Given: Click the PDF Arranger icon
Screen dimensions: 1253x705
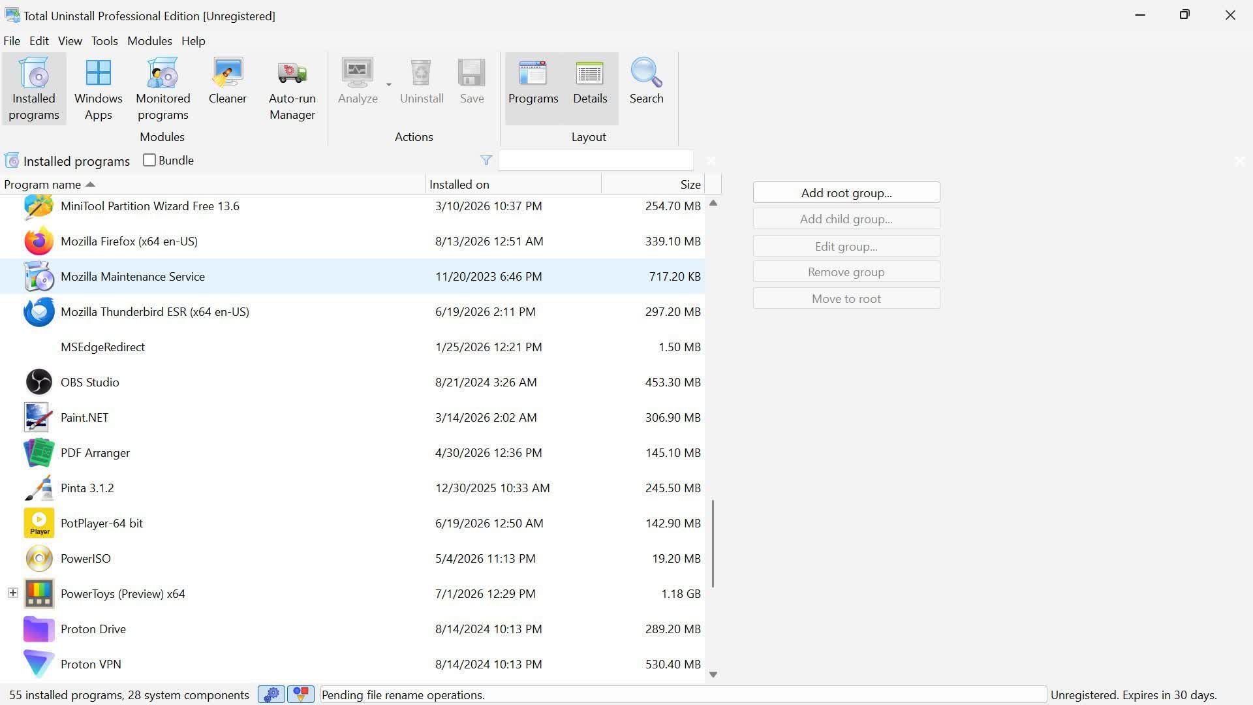Looking at the screenshot, I should point(39,453).
